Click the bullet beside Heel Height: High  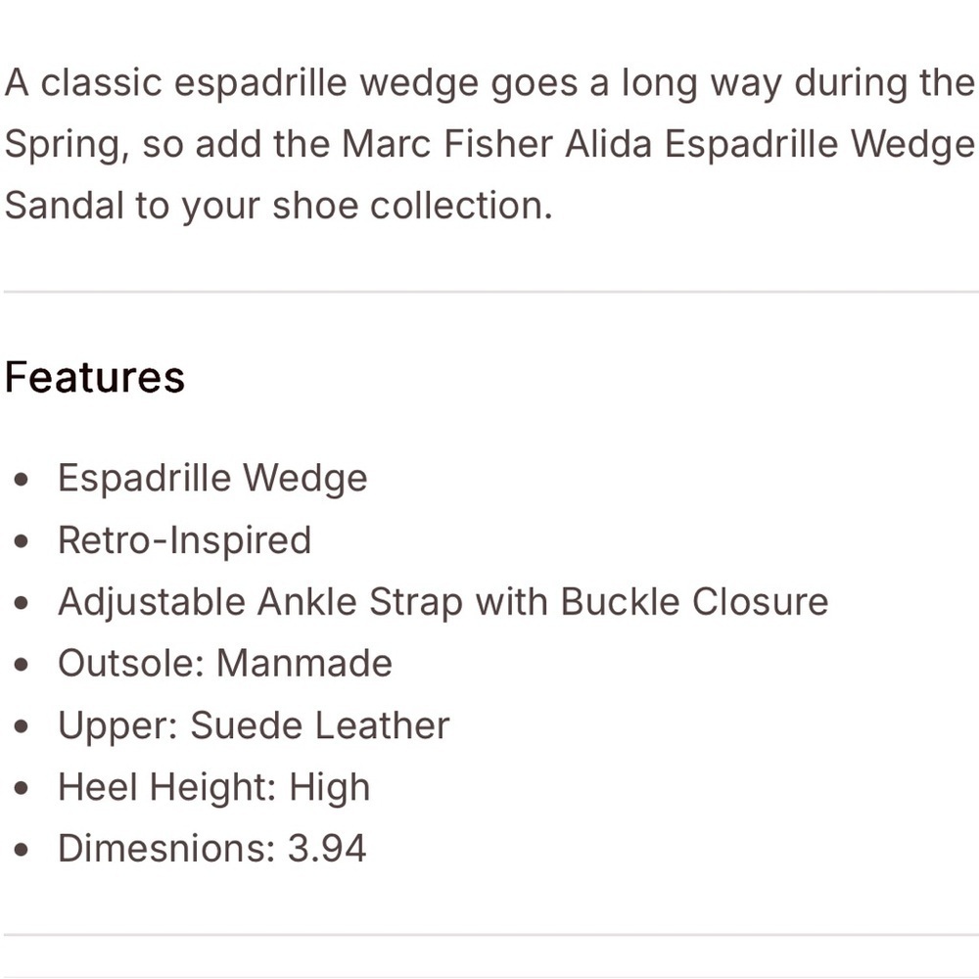tap(22, 788)
